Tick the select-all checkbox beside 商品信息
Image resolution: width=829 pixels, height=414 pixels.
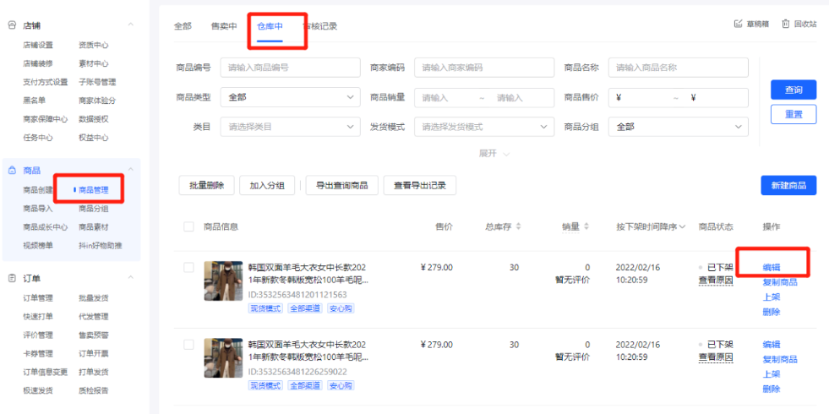click(x=188, y=226)
